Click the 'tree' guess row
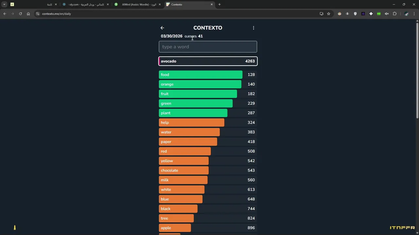The width and height of the screenshot is (419, 235). click(208, 218)
